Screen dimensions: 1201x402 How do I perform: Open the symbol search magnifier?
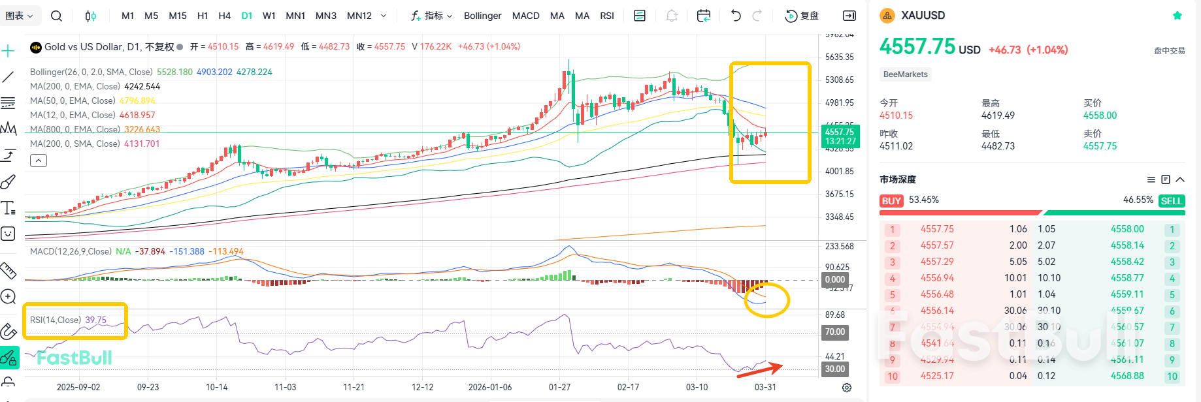coord(57,16)
